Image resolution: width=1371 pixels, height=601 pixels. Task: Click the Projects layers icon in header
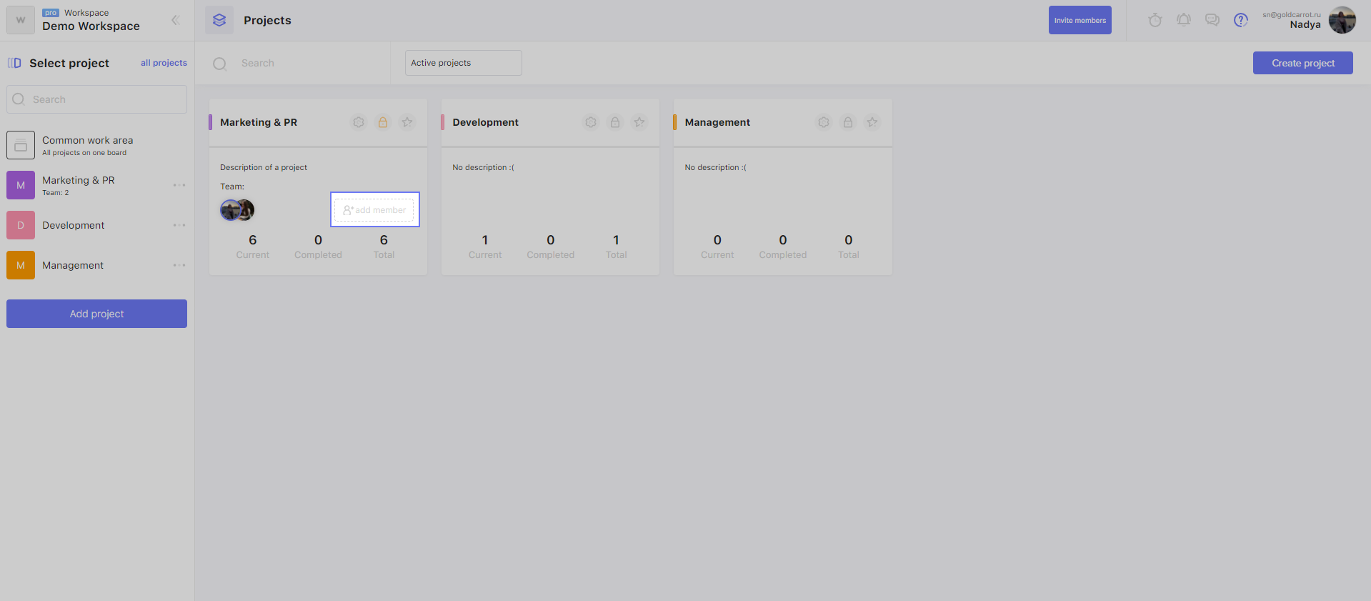tap(219, 20)
